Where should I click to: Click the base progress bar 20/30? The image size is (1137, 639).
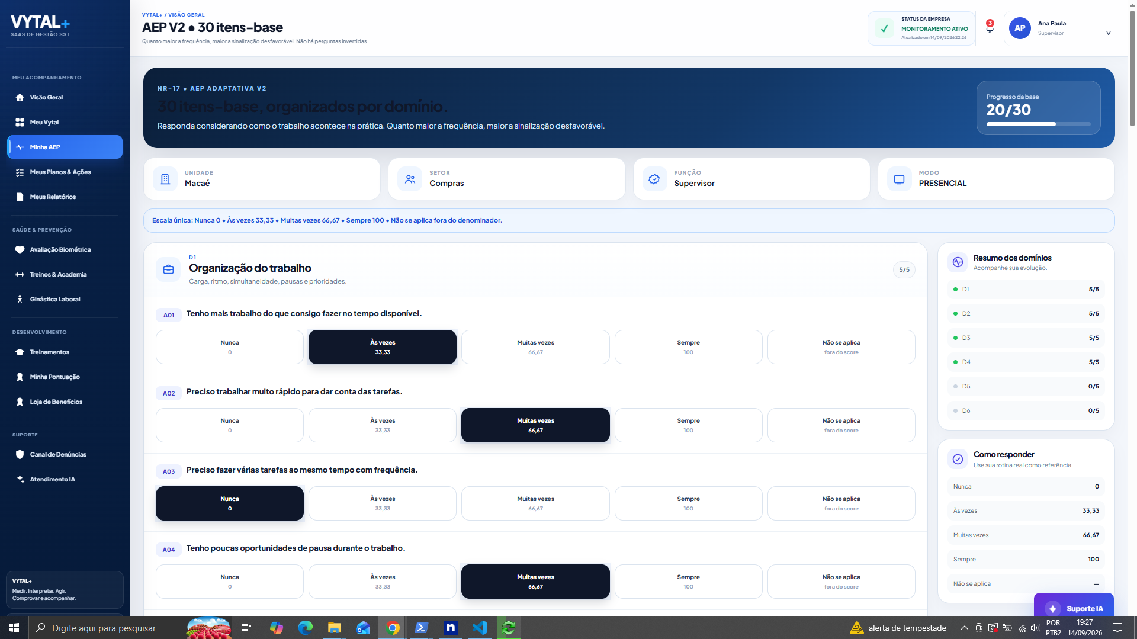pos(1038,124)
